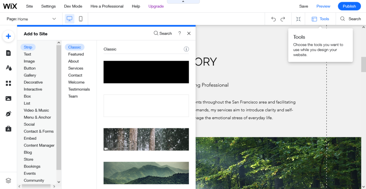Open the Site menu
366x189 pixels.
click(29, 6)
